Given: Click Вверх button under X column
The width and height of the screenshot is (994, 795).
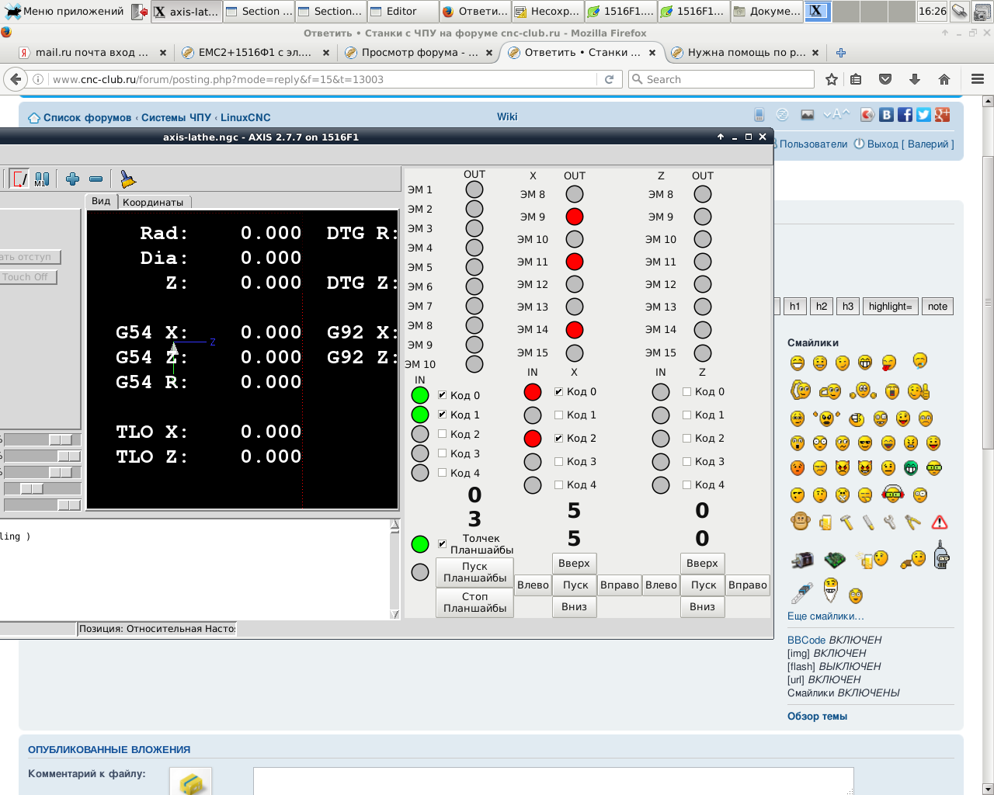Looking at the screenshot, I should [574, 563].
